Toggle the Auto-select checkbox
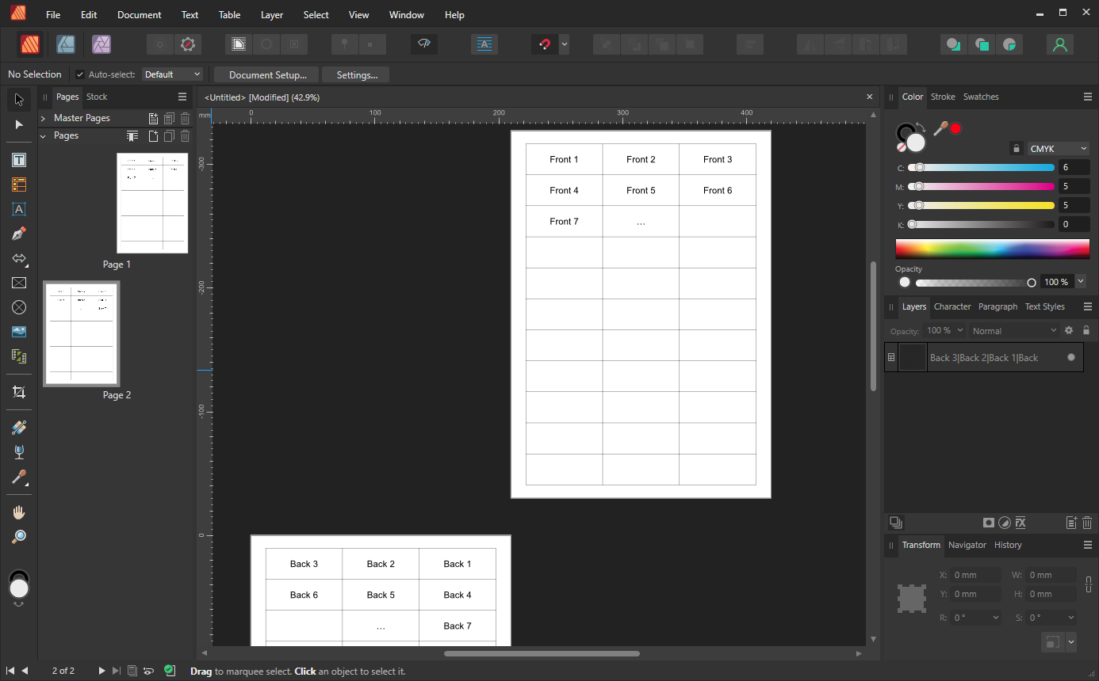1099x681 pixels. [80, 74]
